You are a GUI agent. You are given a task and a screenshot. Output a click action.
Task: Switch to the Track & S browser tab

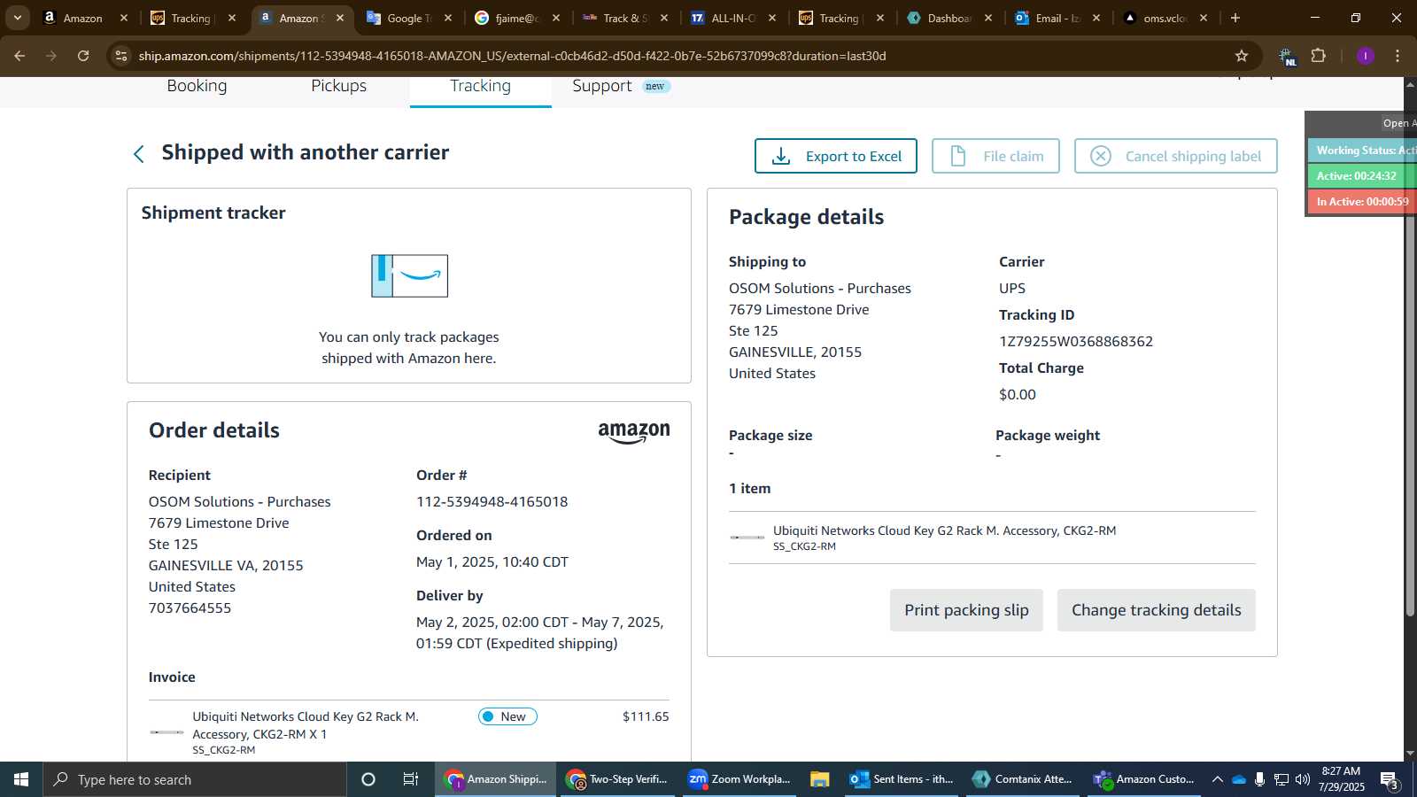pos(624,18)
